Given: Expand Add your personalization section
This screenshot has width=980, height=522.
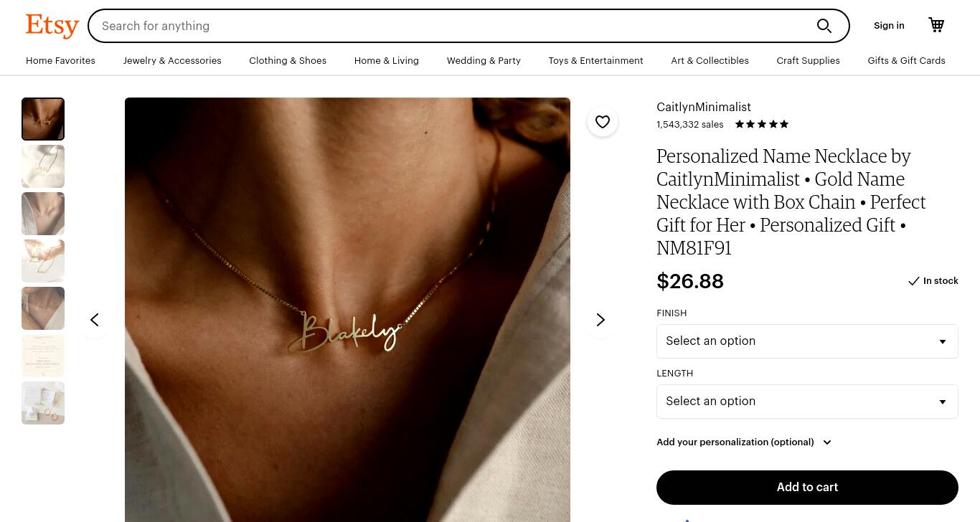Looking at the screenshot, I should pos(744,442).
